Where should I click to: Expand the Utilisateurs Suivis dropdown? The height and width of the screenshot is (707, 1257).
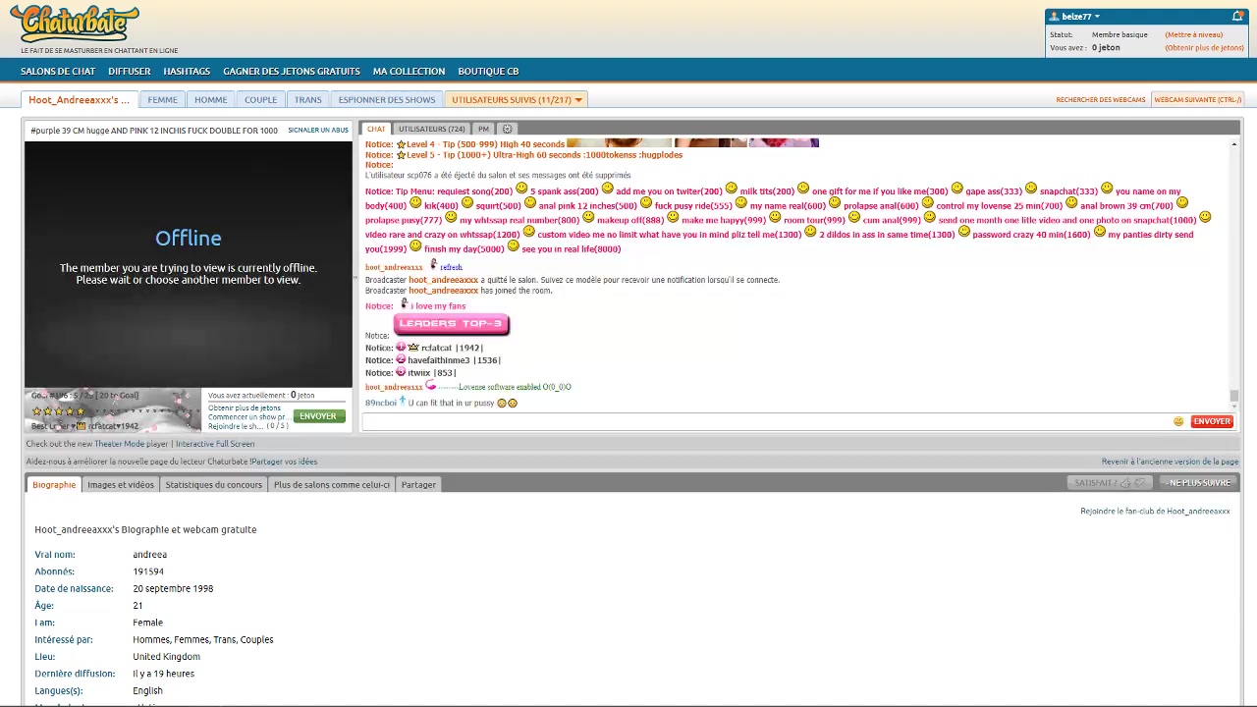click(x=578, y=100)
